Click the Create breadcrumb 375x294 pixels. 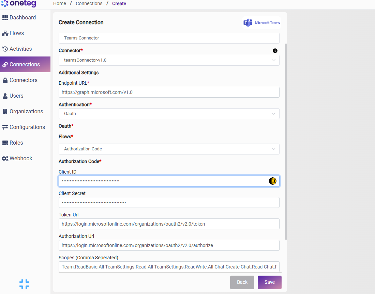(x=119, y=4)
